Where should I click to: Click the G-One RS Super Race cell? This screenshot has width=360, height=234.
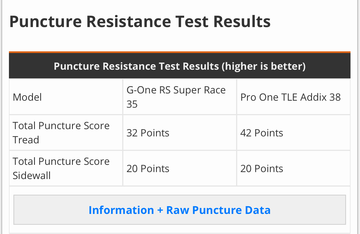(176, 90)
